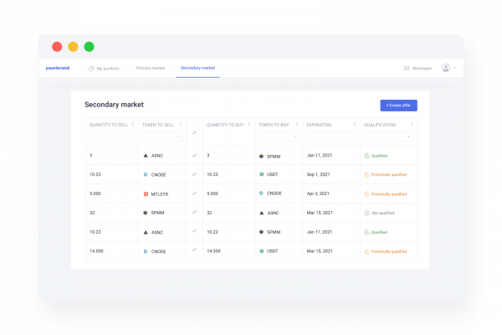Open the My portfolio tab

(106, 68)
